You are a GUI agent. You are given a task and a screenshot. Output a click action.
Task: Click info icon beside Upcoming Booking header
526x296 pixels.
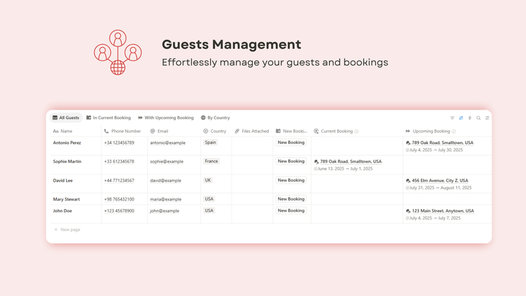[x=454, y=132]
